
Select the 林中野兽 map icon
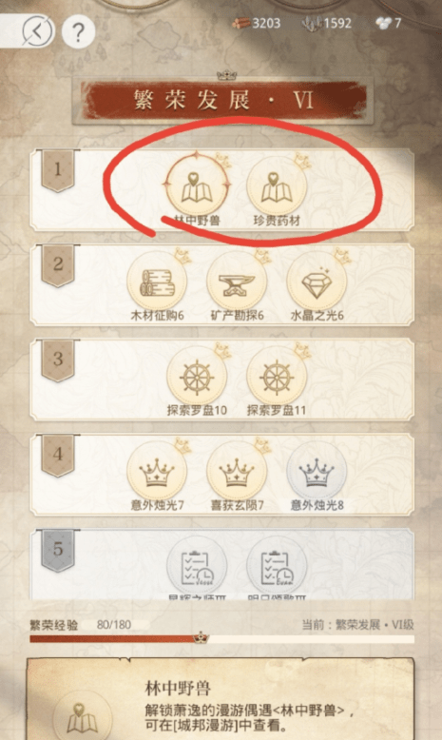point(196,185)
